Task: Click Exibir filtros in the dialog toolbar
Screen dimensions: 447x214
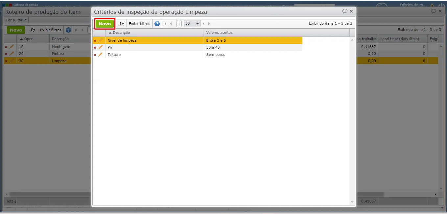Action: tap(139, 24)
